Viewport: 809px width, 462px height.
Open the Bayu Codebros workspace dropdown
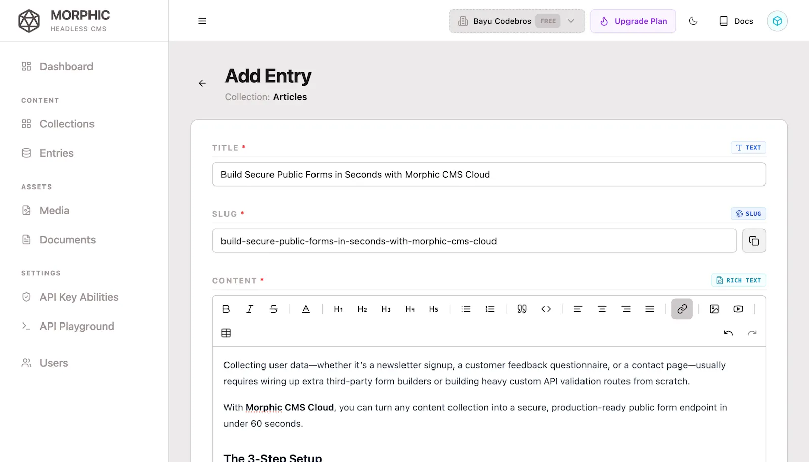point(517,21)
